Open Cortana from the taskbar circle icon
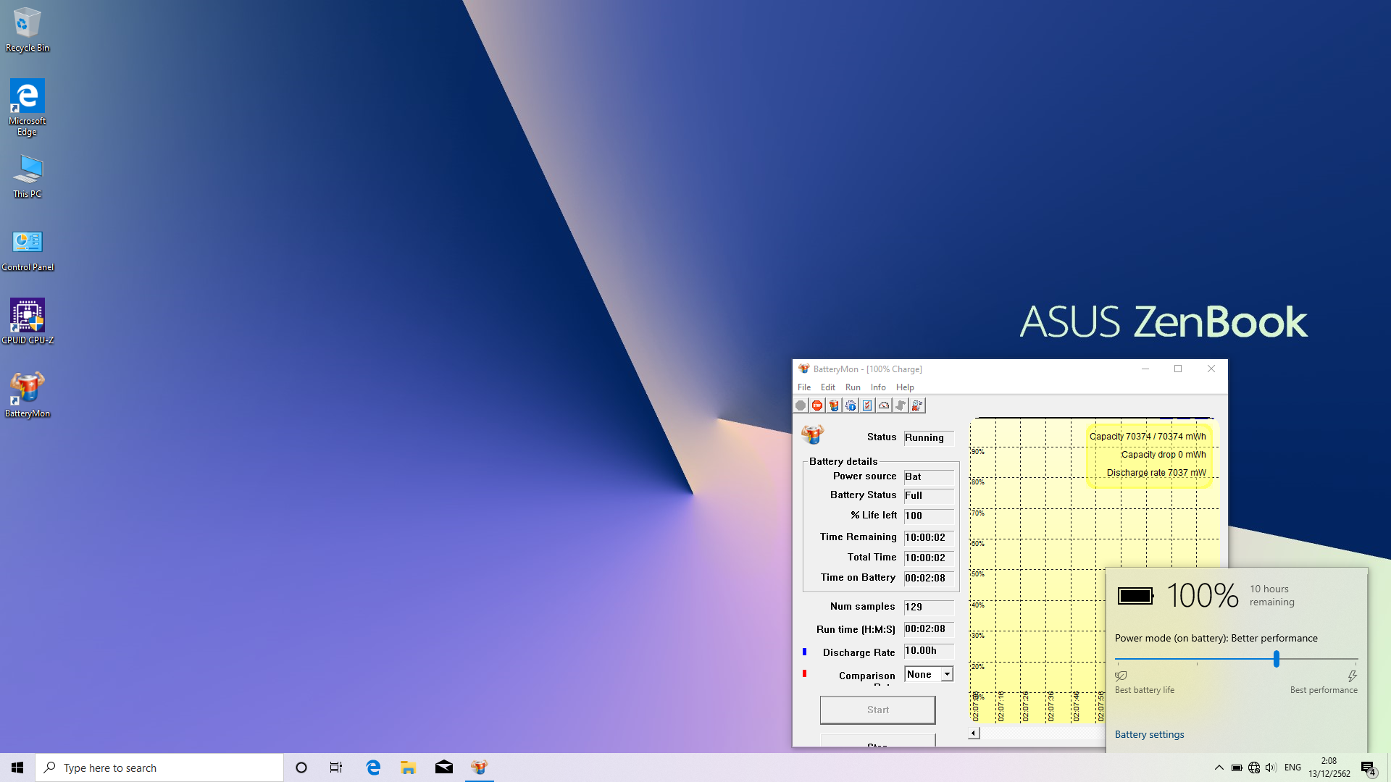The height and width of the screenshot is (782, 1391). tap(301, 768)
